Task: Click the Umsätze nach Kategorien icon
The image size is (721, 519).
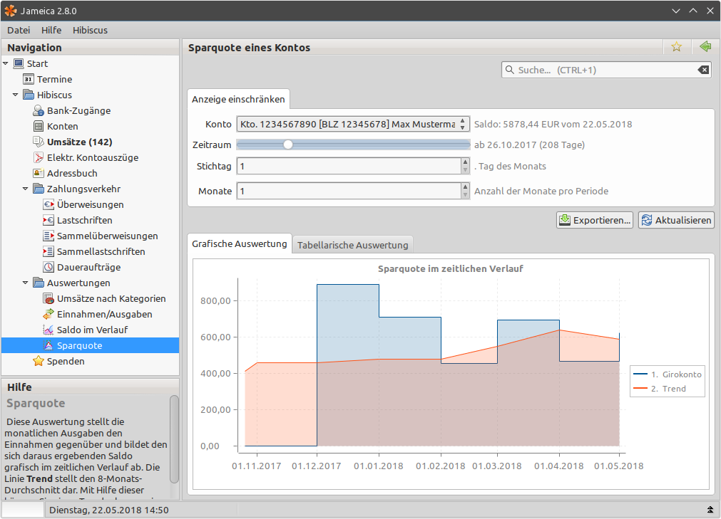Action: point(48,298)
